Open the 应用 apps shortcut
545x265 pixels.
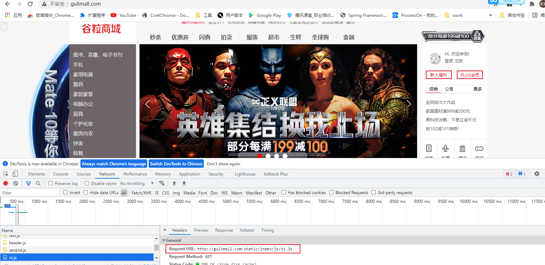coord(13,15)
